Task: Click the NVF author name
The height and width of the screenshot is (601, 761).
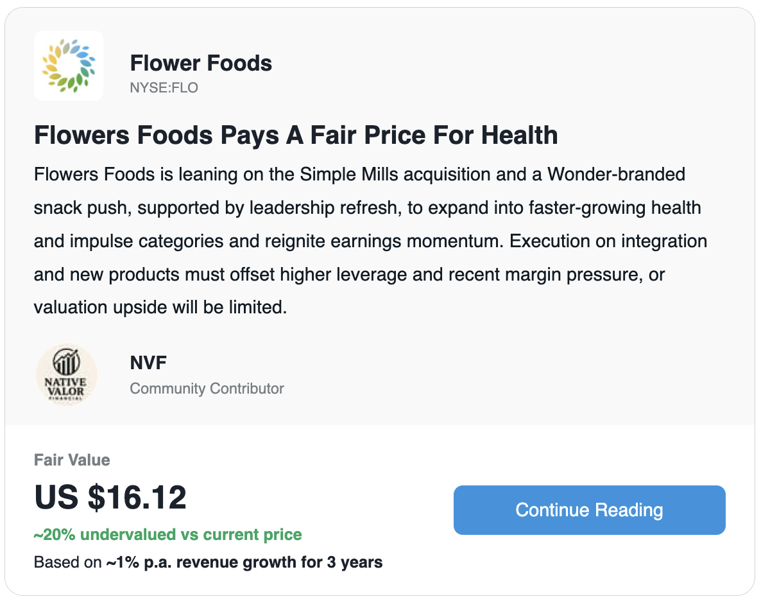Action: click(148, 363)
